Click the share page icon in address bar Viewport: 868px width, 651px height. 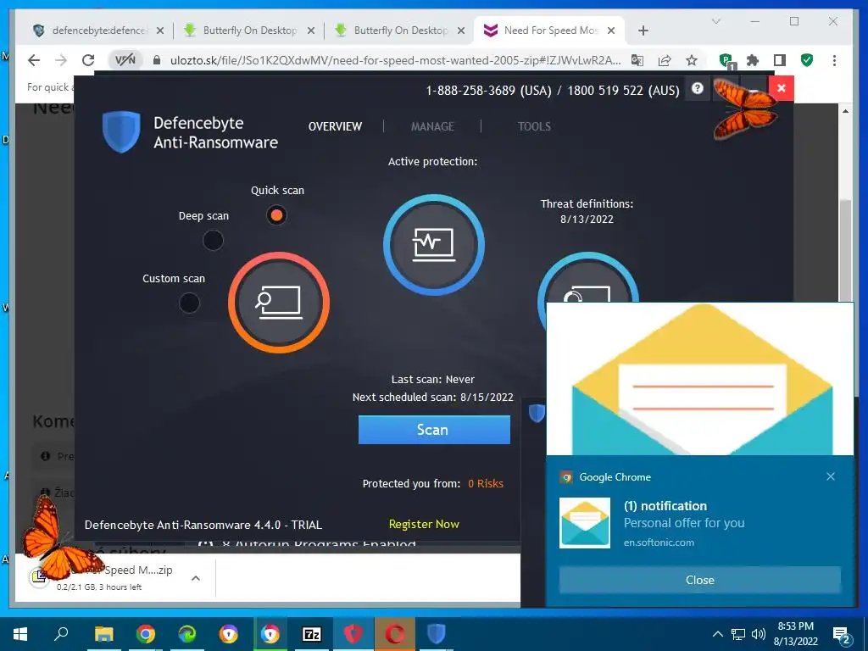(665, 60)
